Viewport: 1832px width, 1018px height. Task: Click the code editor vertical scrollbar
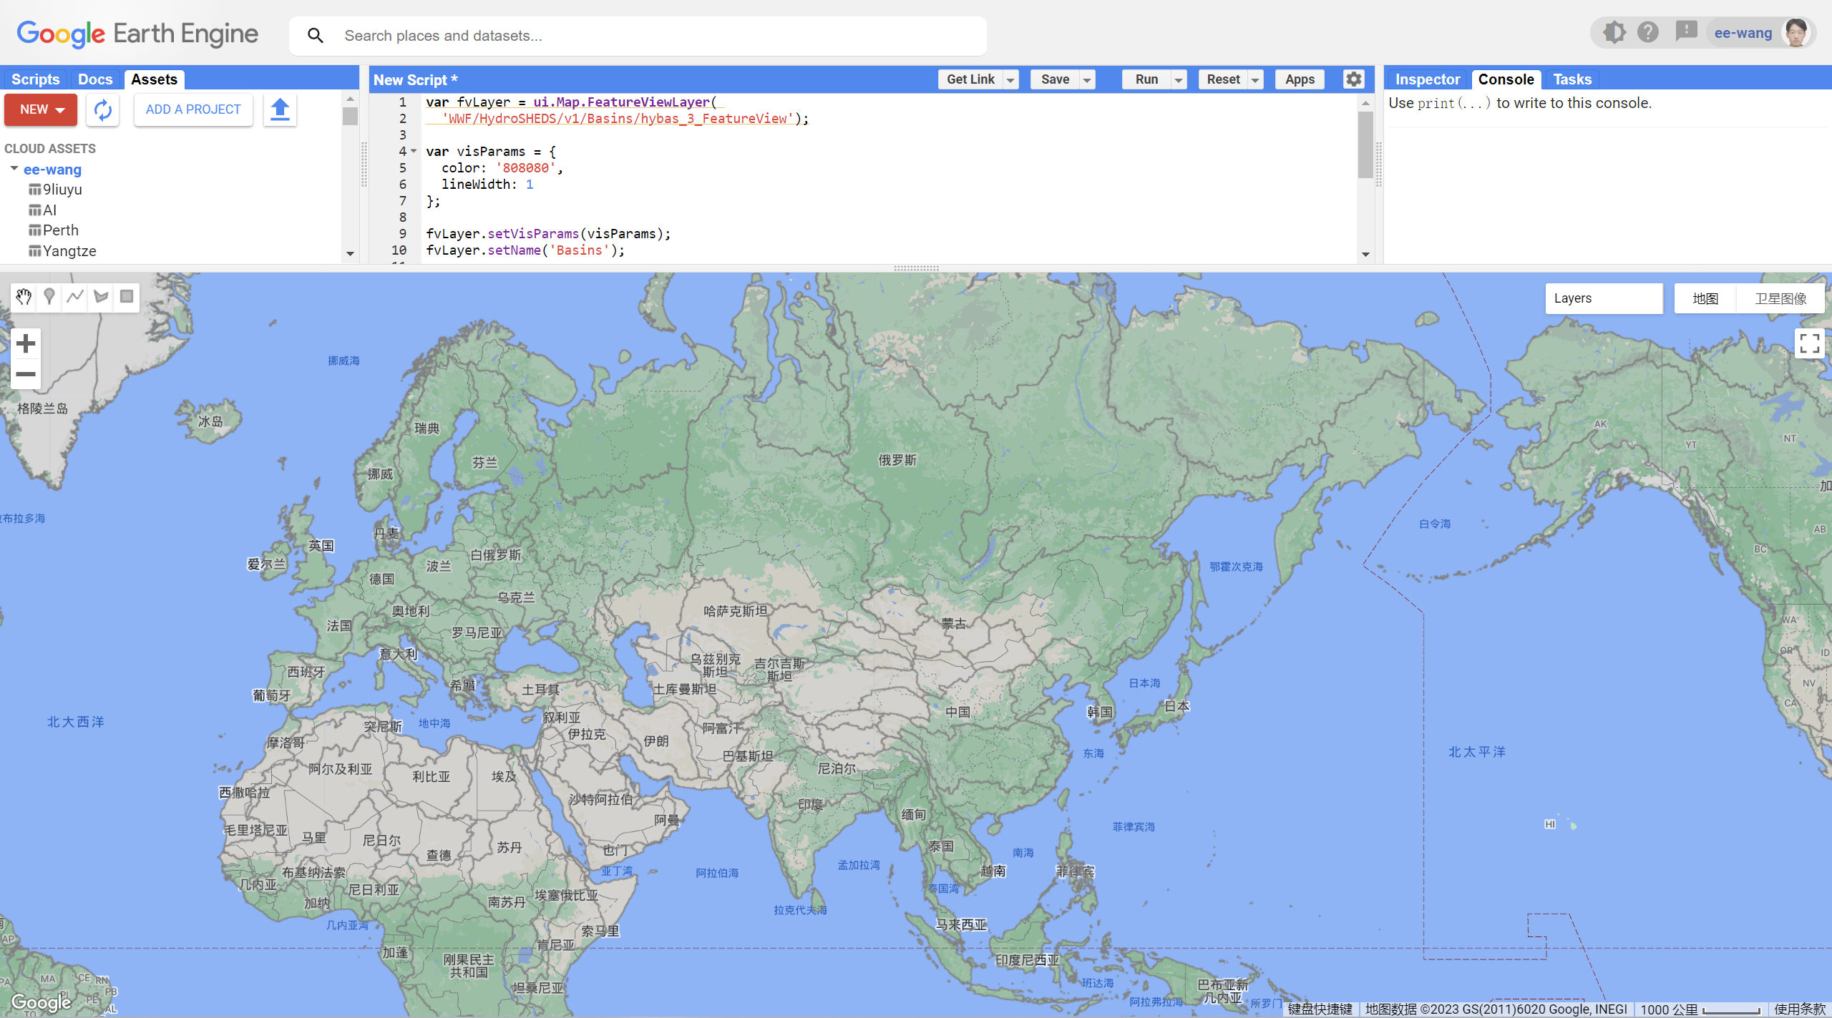tap(1365, 145)
